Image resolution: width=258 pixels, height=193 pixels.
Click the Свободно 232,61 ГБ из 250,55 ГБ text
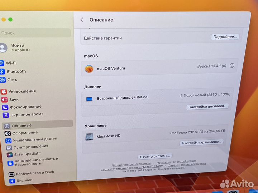pos(197,132)
